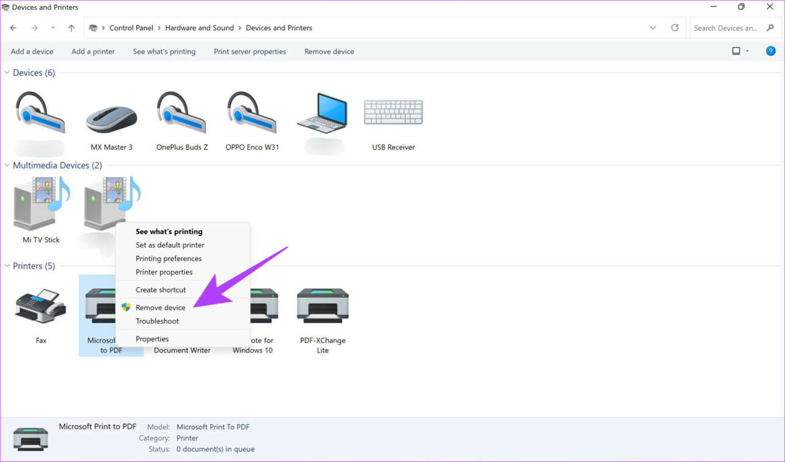Screen dimensions: 785x462
Task: Choose Troubleshoot from the context menu
Action: click(157, 321)
